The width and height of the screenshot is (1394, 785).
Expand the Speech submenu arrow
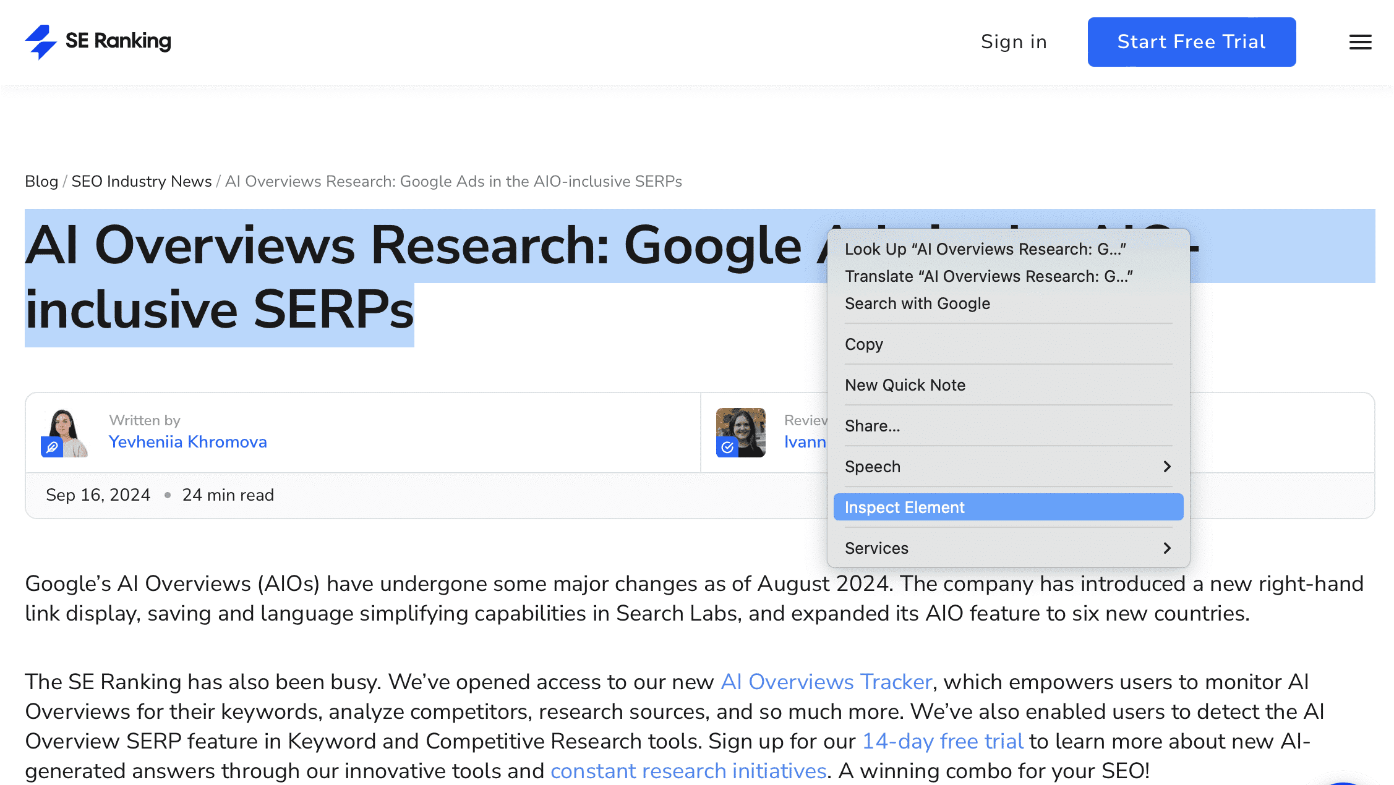pos(1168,466)
